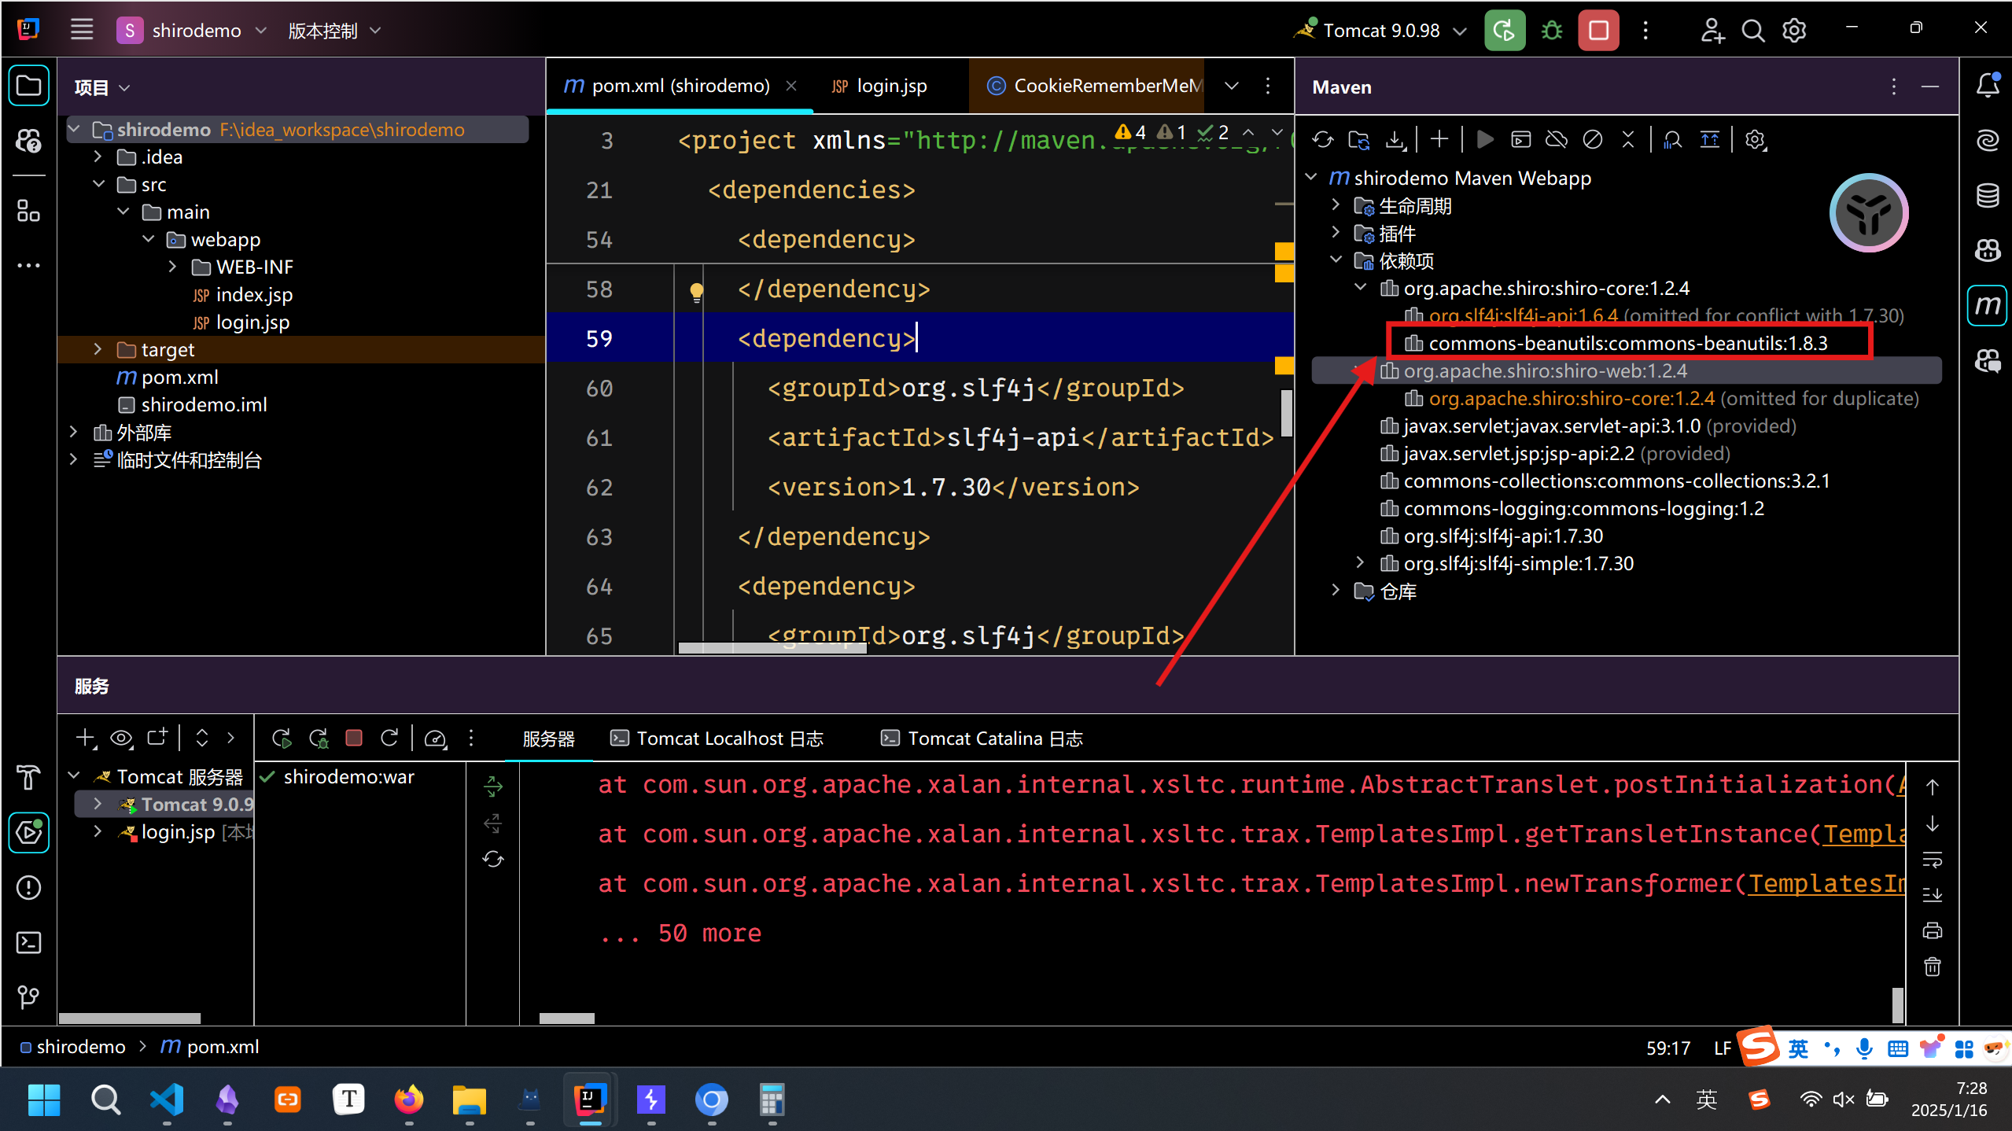Open Search Everywhere magnifier icon

tap(1752, 31)
